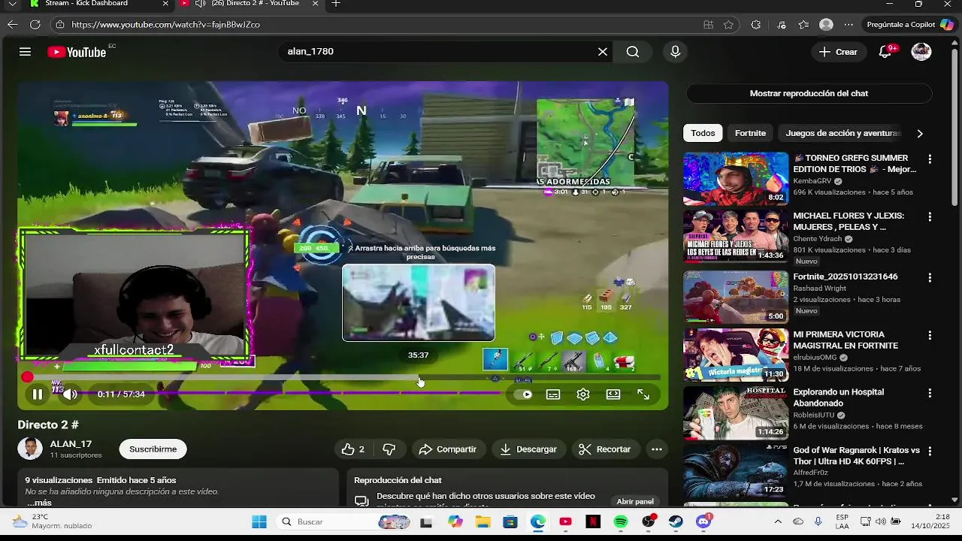Open the Crear upload menu
The width and height of the screenshot is (962, 541).
point(838,52)
